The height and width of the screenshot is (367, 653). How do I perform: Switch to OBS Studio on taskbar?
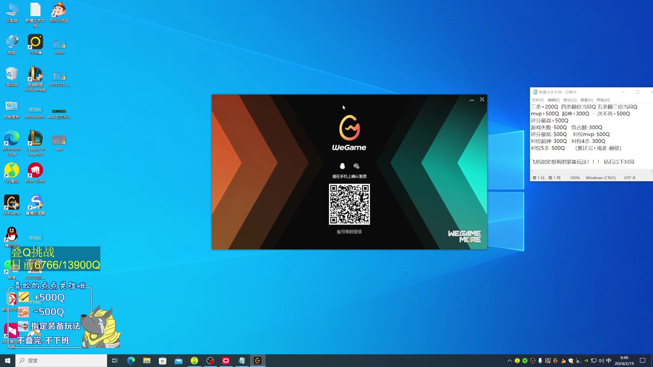click(210, 361)
